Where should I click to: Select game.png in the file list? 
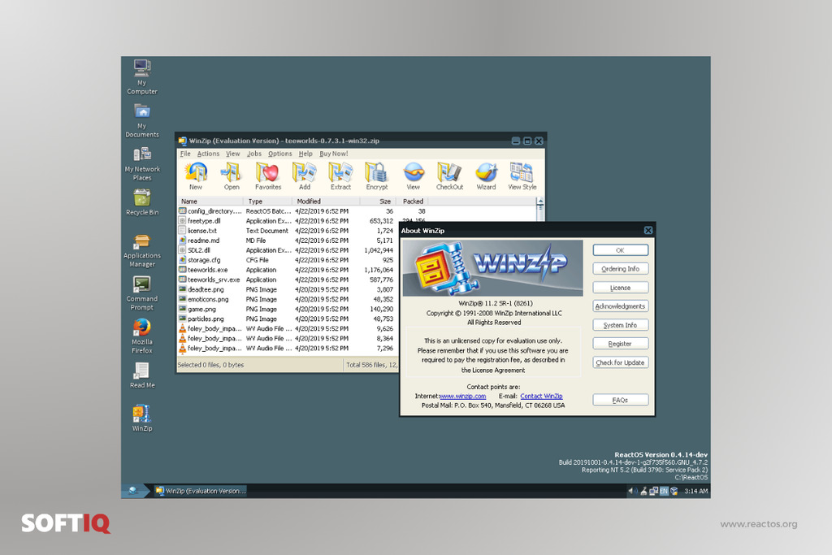click(x=201, y=310)
